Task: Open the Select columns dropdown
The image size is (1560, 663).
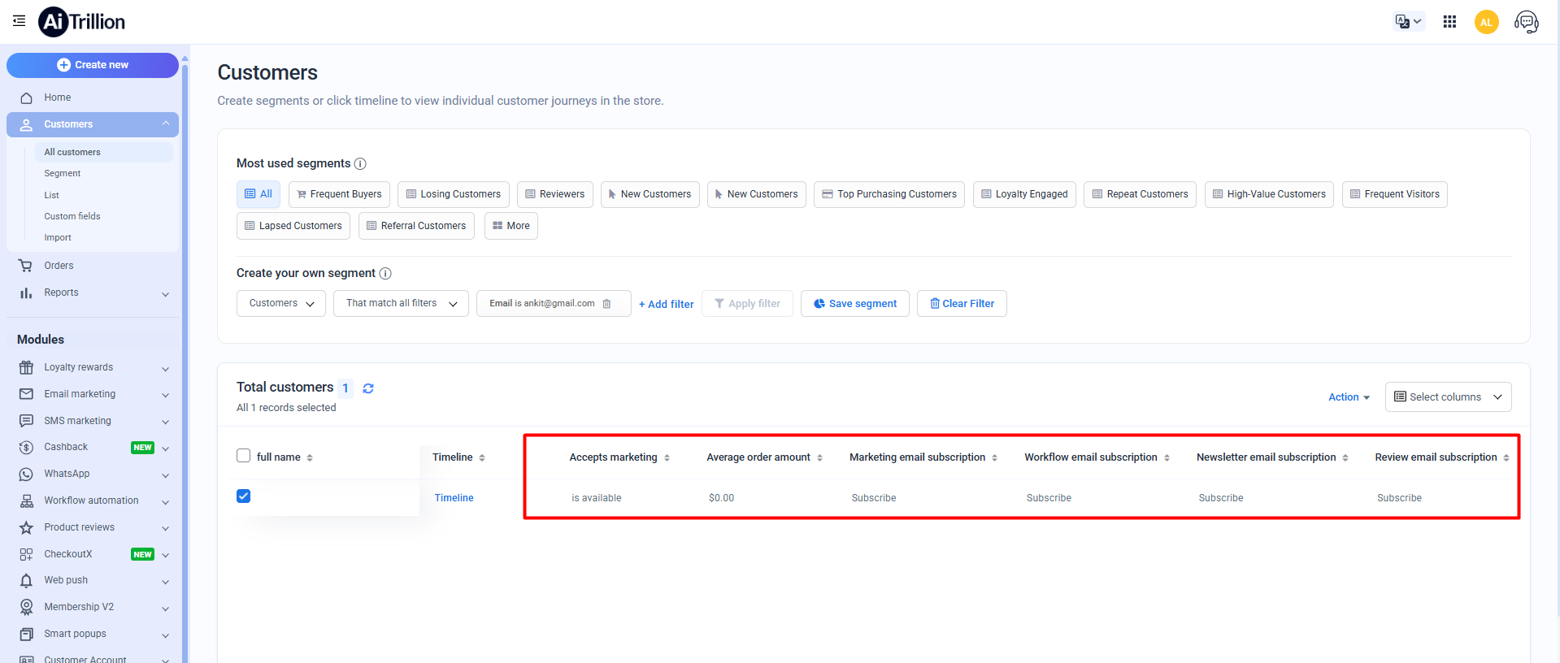Action: point(1447,397)
